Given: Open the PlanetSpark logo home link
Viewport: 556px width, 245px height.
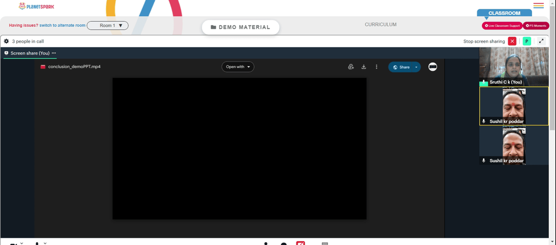Looking at the screenshot, I should click(37, 6).
